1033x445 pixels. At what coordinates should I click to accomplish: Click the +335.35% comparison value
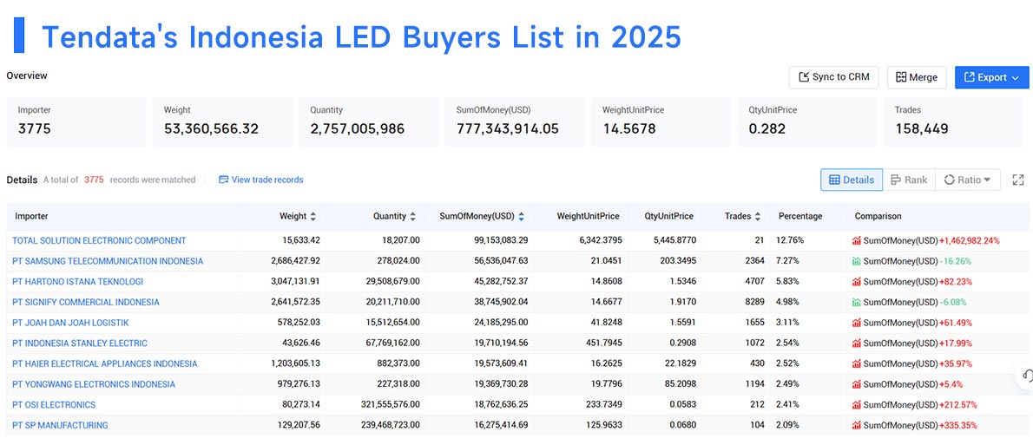tap(957, 424)
